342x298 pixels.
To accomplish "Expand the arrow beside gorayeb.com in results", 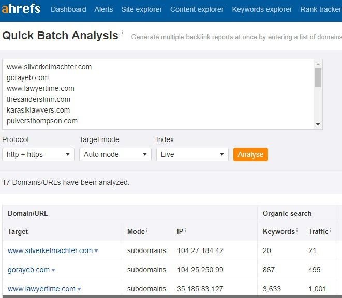I will click(x=53, y=270).
